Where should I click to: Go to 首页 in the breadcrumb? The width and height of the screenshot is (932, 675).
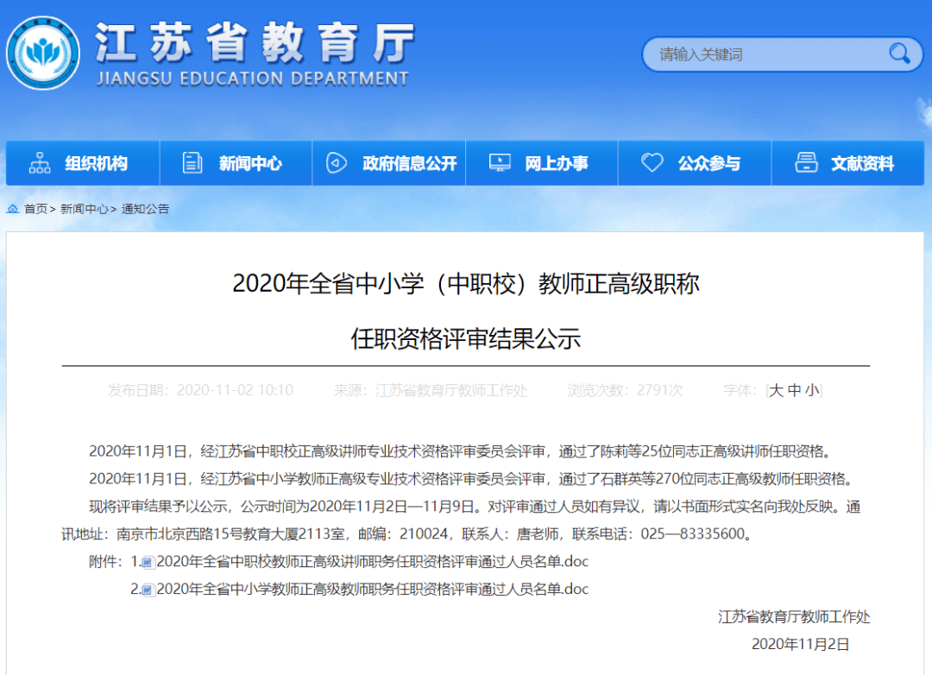[x=35, y=209]
